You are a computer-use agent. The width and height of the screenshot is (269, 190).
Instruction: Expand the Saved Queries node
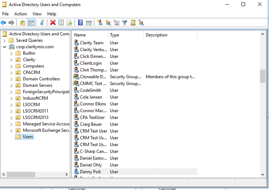[5, 40]
